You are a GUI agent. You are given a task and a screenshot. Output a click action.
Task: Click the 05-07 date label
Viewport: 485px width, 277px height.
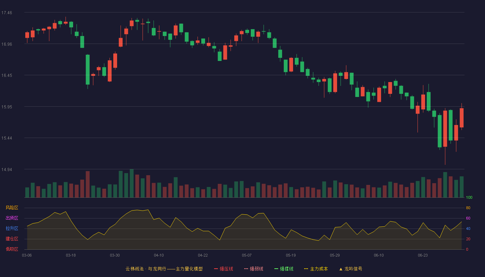coord(247,255)
